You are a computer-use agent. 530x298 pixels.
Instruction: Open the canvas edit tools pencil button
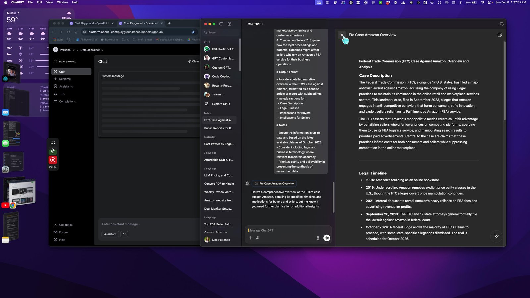point(496,236)
